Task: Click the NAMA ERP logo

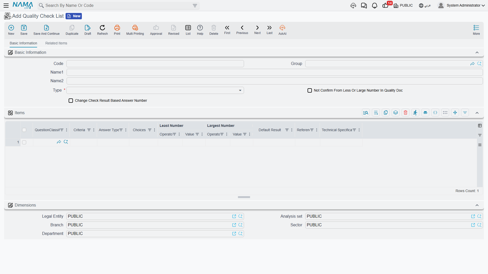Action: [23, 5]
